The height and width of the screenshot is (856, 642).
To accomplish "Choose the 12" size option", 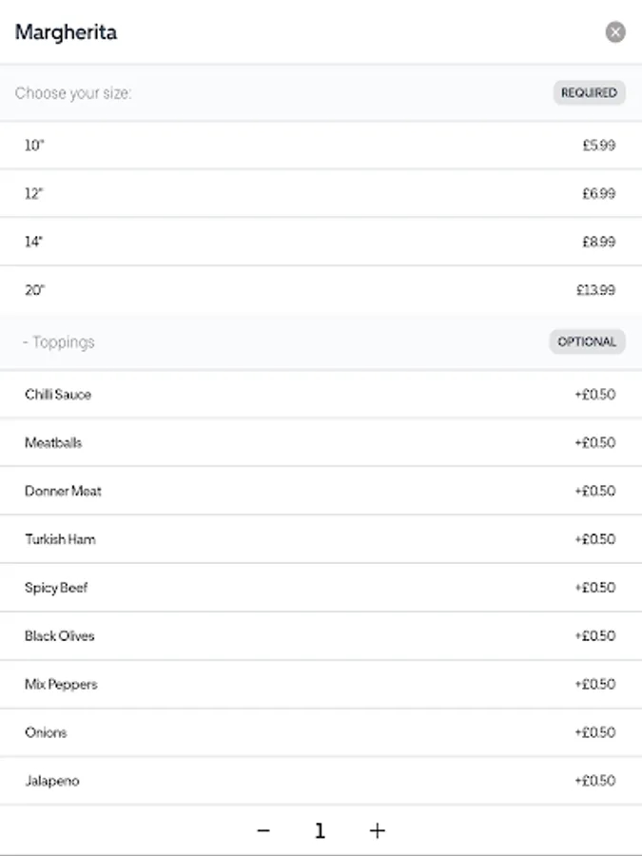I will [x=320, y=194].
